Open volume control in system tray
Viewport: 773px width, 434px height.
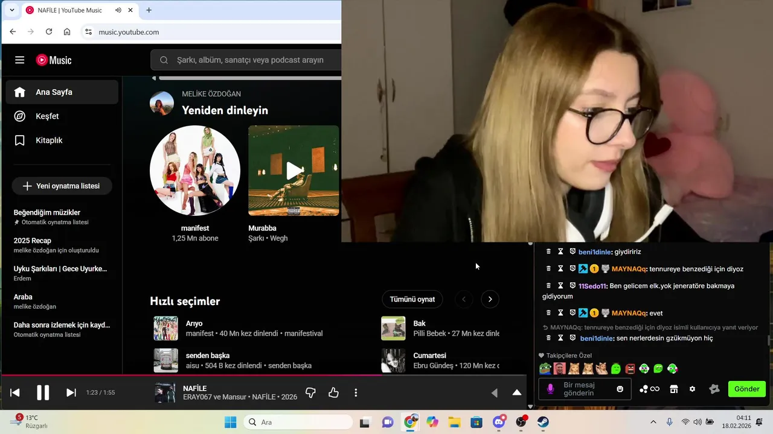coord(698,422)
